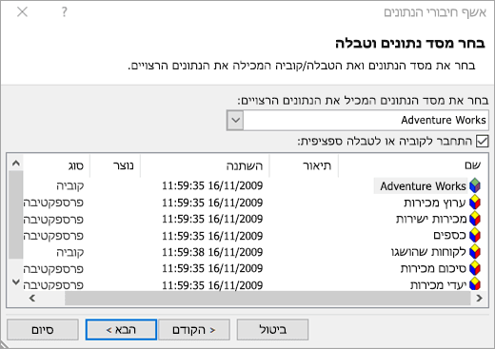The height and width of the screenshot is (349, 495).
Task: Click the vertical scrollbar up arrow
Action: (16, 164)
